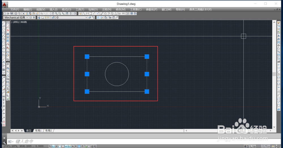Click vertical scrollbar up arrow
Screen dimensions: 283x148
pyautogui.click(x=274, y=22)
